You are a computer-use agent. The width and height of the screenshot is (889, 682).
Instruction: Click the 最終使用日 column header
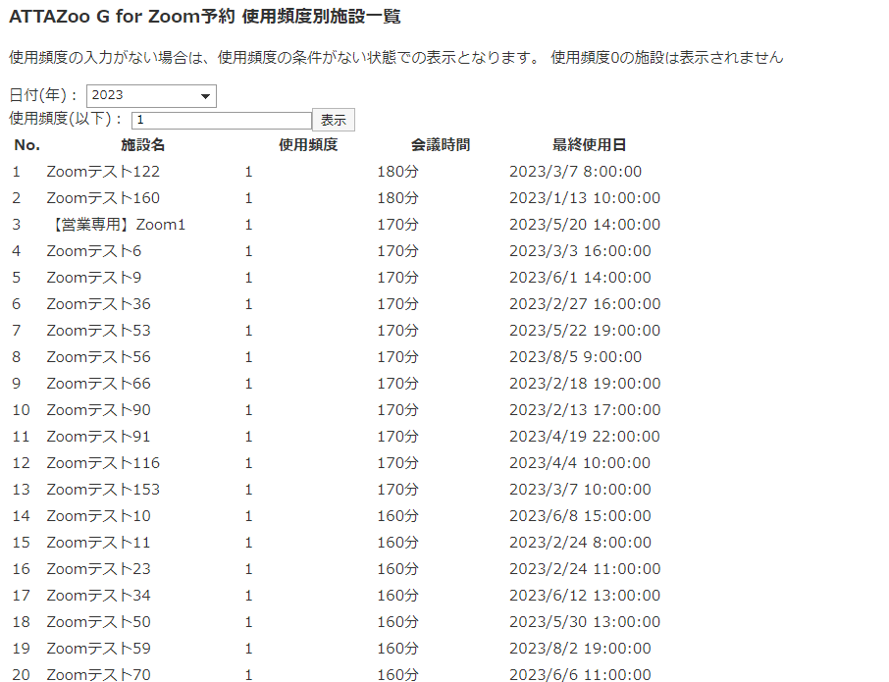click(589, 145)
